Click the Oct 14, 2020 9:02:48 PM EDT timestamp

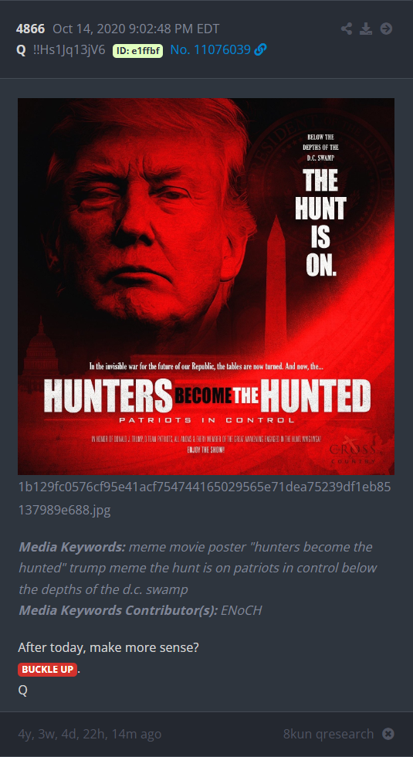(136, 29)
